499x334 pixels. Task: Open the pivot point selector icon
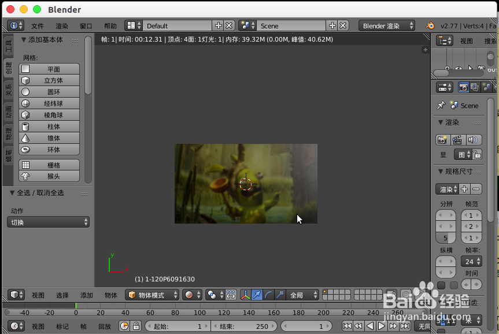(x=214, y=295)
